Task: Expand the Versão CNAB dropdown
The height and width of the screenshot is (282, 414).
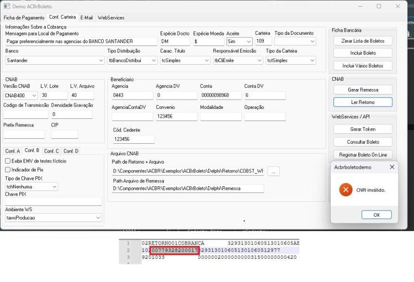Action: coord(34,95)
